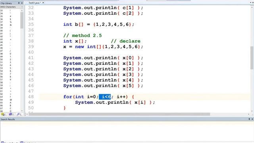This screenshot has height=143, width=254.
Task: Select clip entry 67 character C
Action: 11,108
